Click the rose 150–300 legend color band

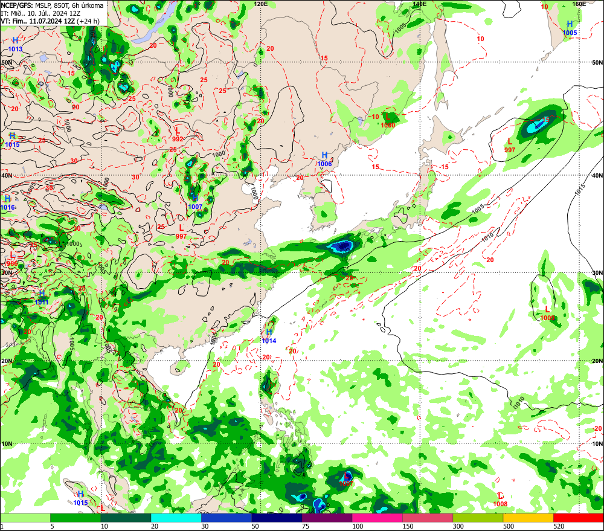(428, 518)
